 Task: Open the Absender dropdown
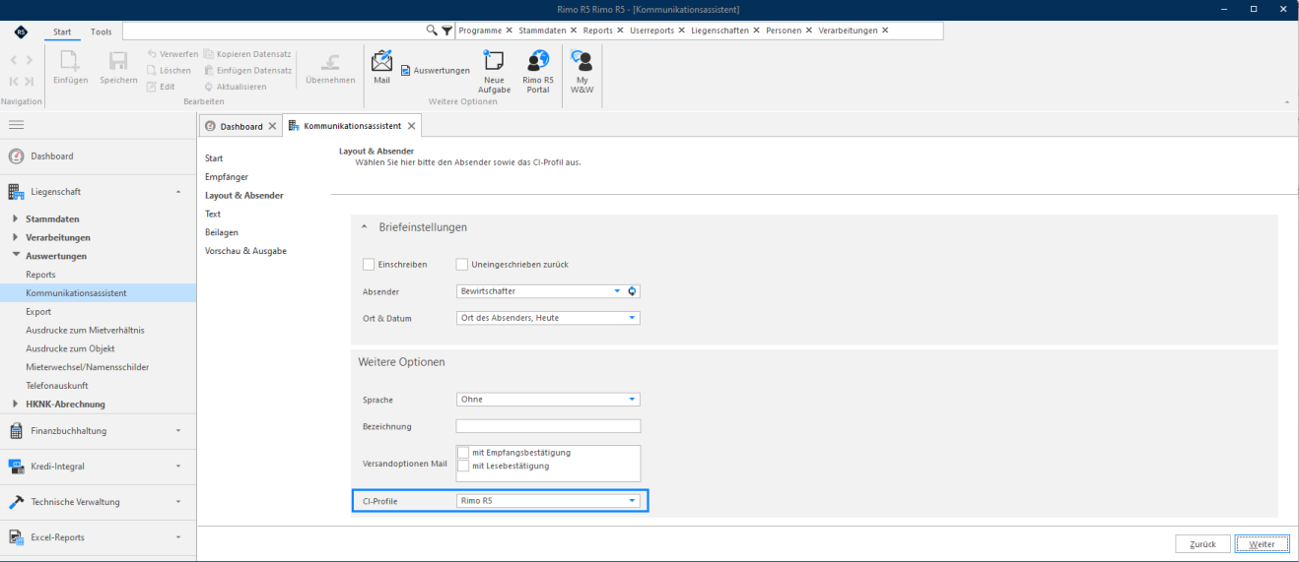point(617,291)
